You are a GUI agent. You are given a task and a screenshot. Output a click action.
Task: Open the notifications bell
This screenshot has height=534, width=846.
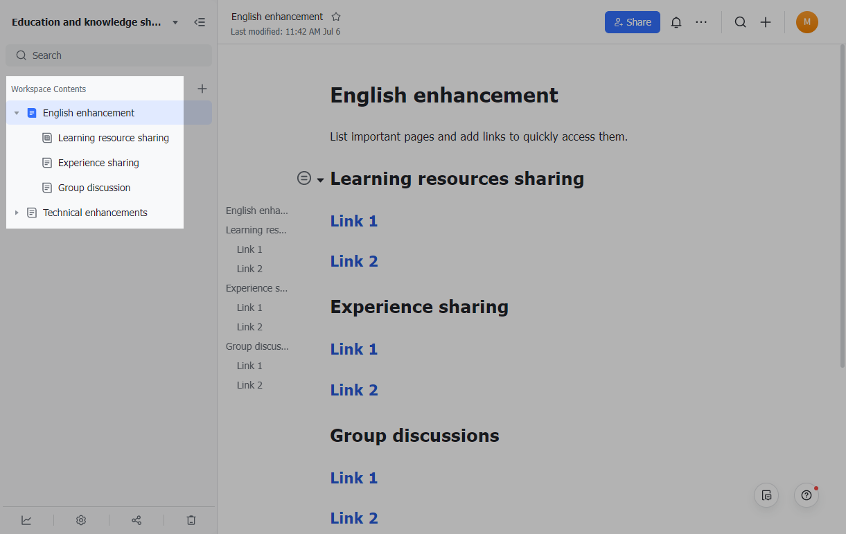coord(676,22)
